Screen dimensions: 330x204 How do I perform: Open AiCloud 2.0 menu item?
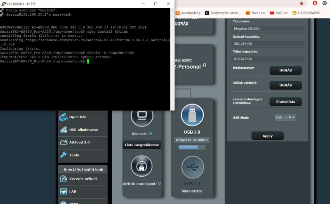coord(82,142)
